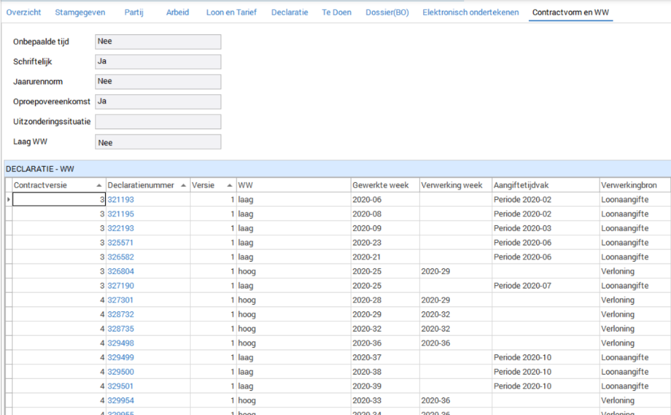Click the Aangiftetijdvak column header
This screenshot has height=415, width=671.
544,185
